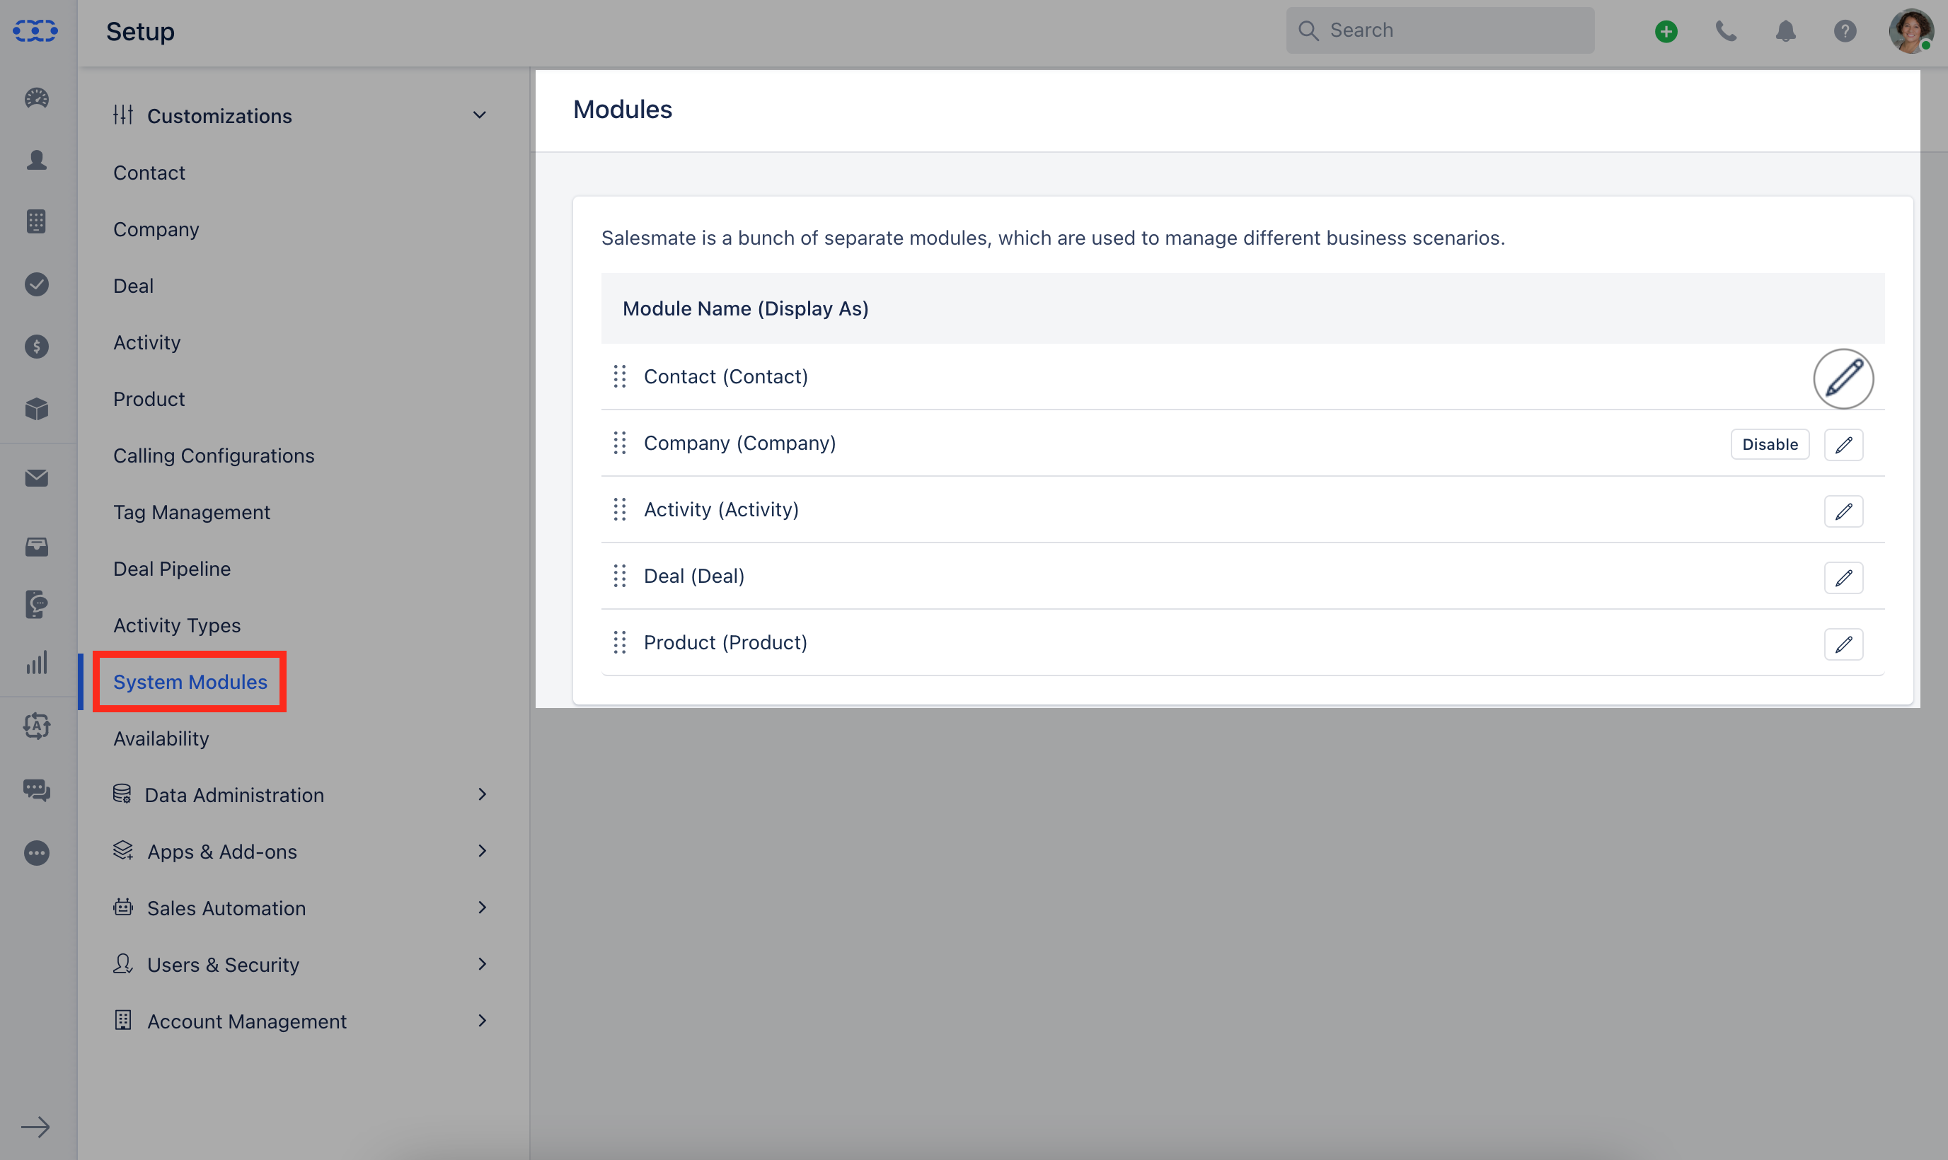
Task: Grab the Contact row drag handle
Action: coord(619,376)
